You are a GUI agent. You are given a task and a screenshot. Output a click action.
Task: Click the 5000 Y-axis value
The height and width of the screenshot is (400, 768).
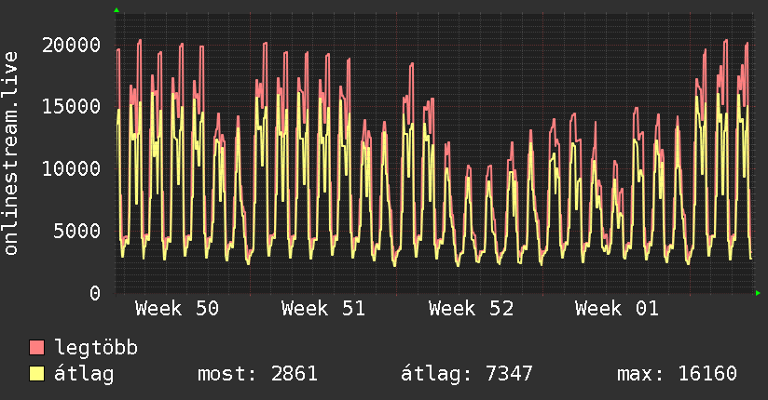[77, 231]
